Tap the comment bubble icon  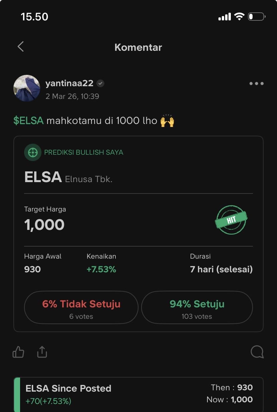[x=257, y=352]
